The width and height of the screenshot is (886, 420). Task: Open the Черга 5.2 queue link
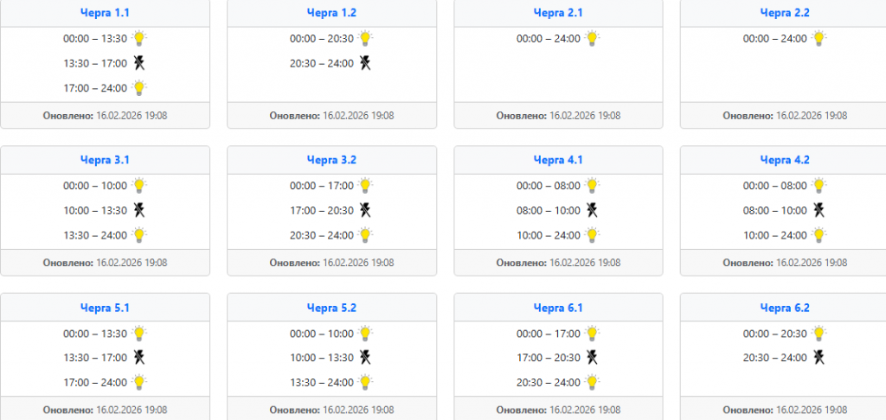point(331,307)
